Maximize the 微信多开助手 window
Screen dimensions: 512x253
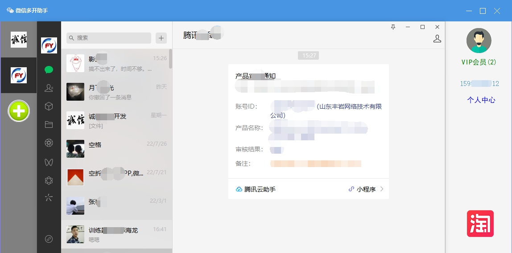click(483, 11)
